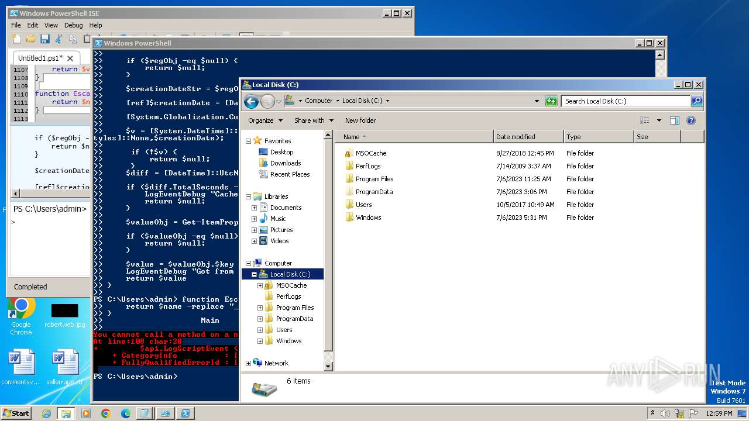The width and height of the screenshot is (749, 421).
Task: Expand the Network node in navigation pane
Action: point(248,363)
